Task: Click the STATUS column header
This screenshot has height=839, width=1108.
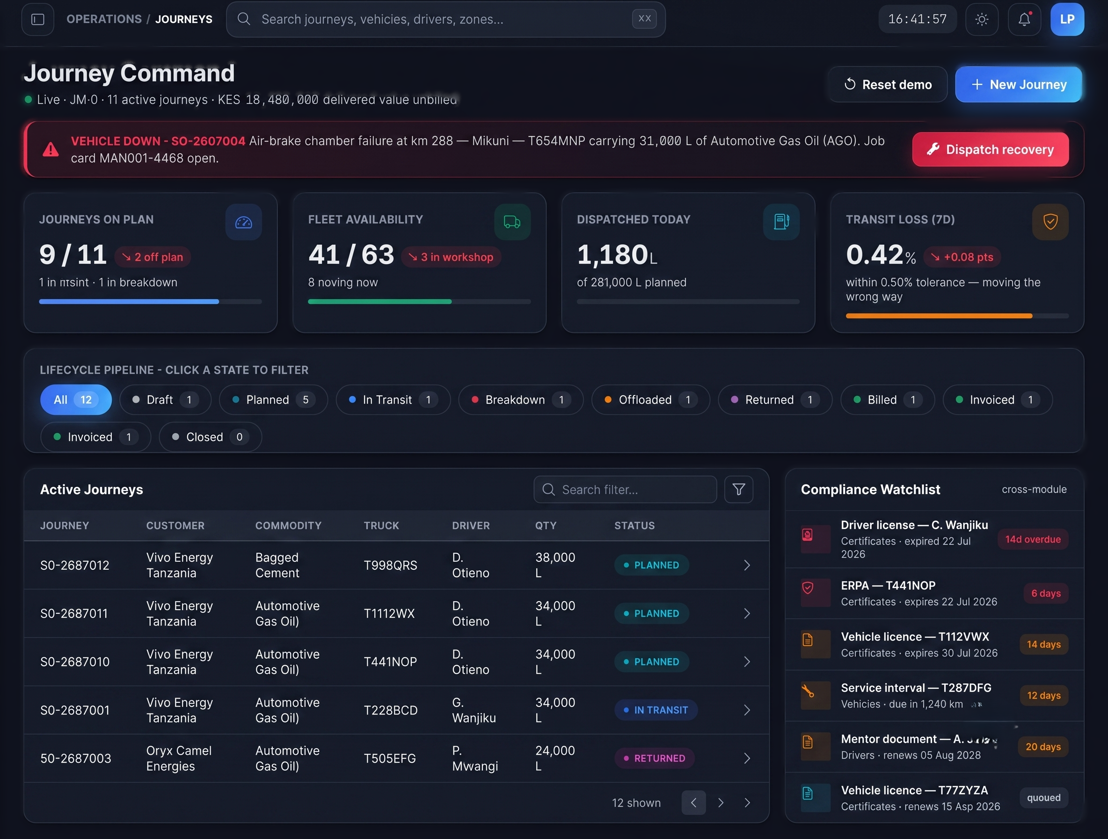Action: 634,525
